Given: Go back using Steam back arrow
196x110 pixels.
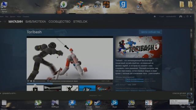Looking at the screenshot, I should point(1,22).
